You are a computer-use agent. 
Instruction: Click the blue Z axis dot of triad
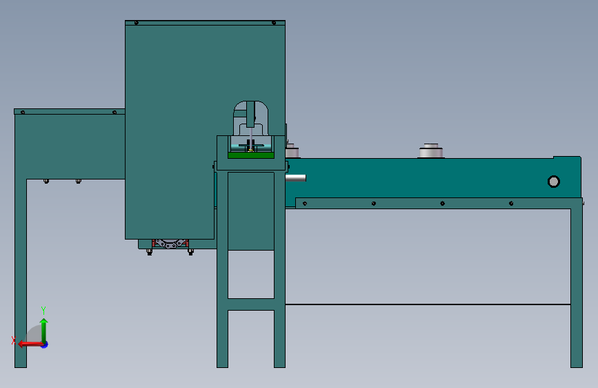pos(45,345)
